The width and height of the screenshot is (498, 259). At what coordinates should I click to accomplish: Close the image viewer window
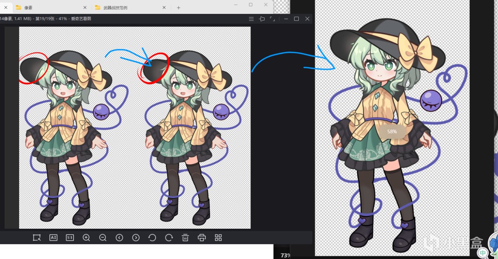(307, 19)
